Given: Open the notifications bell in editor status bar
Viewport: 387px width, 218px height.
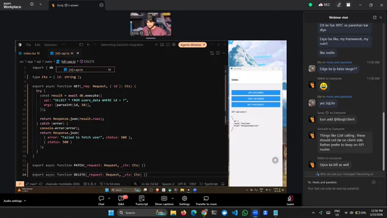Looking at the screenshot, I should [223, 184].
